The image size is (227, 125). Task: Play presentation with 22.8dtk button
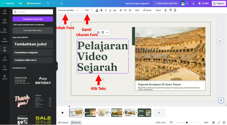(x=204, y=3)
